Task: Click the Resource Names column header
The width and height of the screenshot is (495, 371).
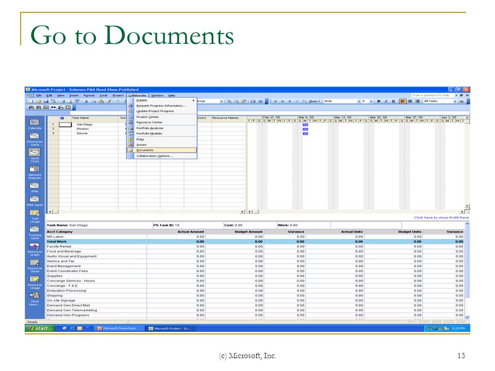Action: click(x=228, y=118)
